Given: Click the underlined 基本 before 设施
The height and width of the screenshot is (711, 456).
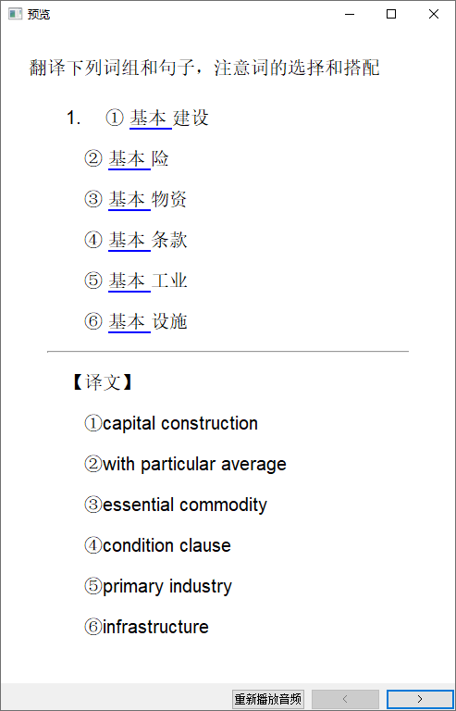Looking at the screenshot, I should pyautogui.click(x=129, y=322).
